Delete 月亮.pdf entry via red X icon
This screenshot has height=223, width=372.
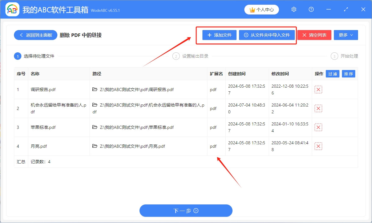(318, 146)
